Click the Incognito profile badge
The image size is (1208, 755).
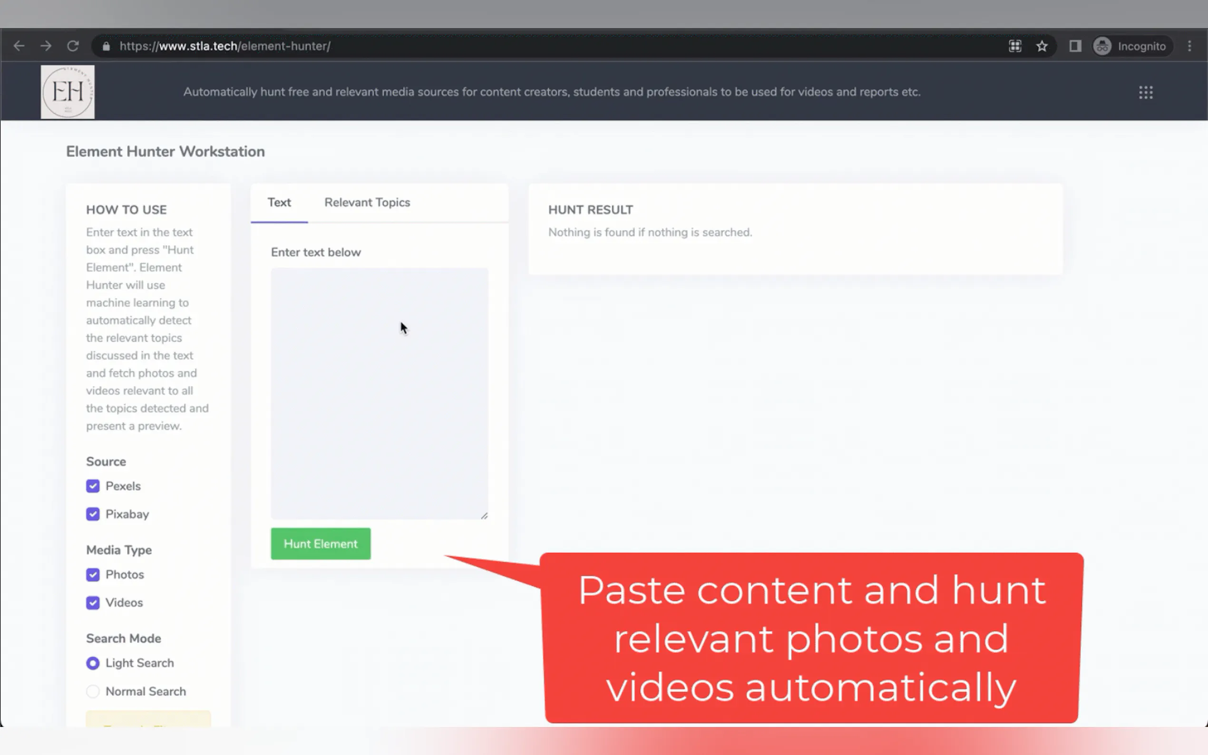(1130, 47)
